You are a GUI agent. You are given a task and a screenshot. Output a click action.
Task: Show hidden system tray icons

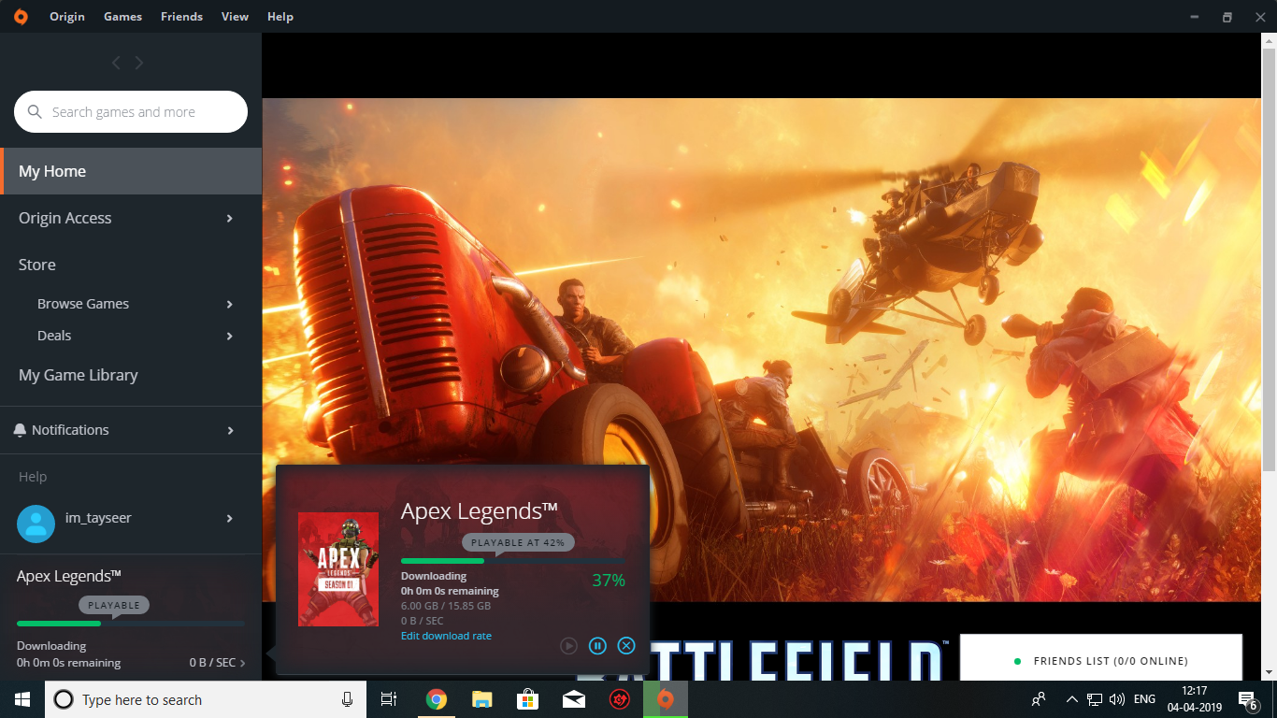pyautogui.click(x=1071, y=699)
